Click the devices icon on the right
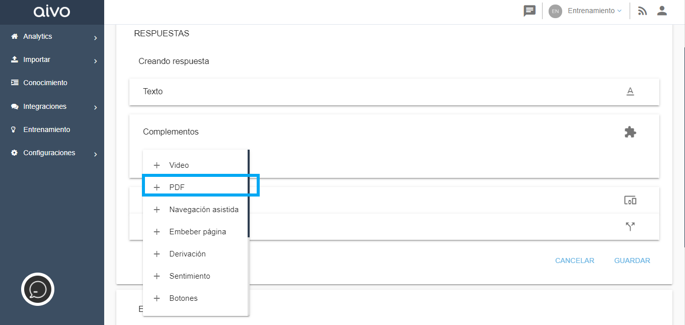The image size is (685, 325). pyautogui.click(x=630, y=201)
